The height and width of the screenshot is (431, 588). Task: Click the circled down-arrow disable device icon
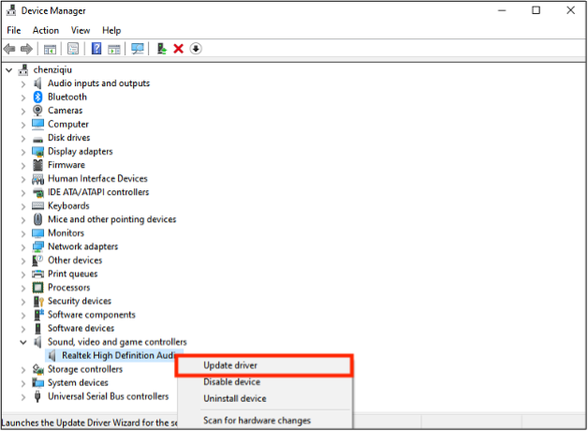(196, 49)
